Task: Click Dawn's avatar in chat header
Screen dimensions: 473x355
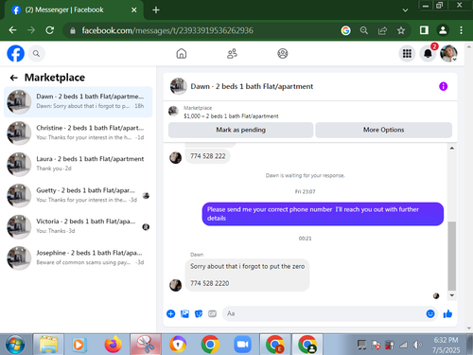Action: coord(179,86)
